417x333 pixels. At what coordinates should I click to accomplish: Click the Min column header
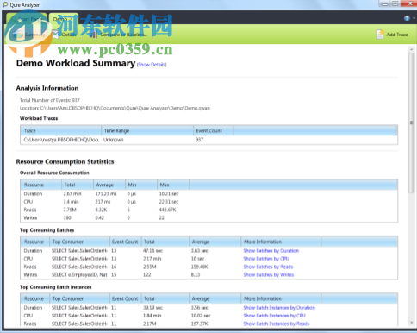tap(141, 185)
